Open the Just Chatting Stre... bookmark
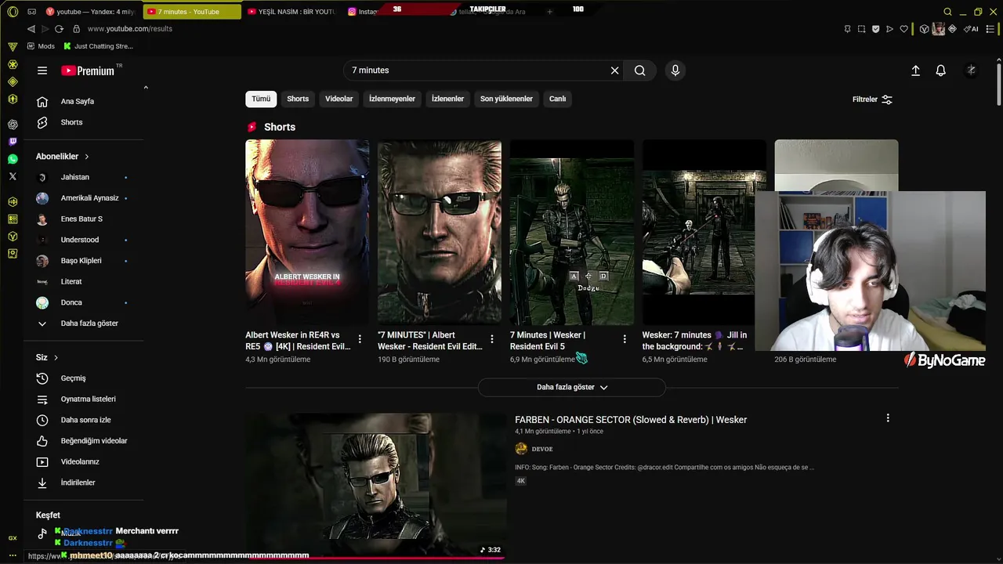Image resolution: width=1003 pixels, height=564 pixels. point(98,46)
